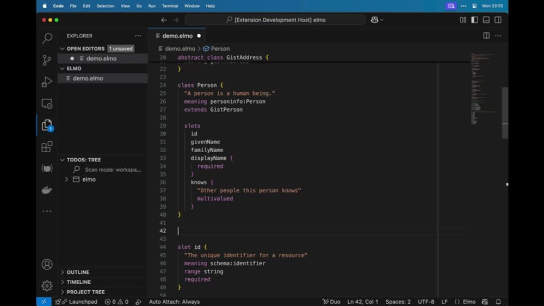Select demo.elmo under Open Editors
Image resolution: width=544 pixels, height=306 pixels.
click(x=103, y=58)
